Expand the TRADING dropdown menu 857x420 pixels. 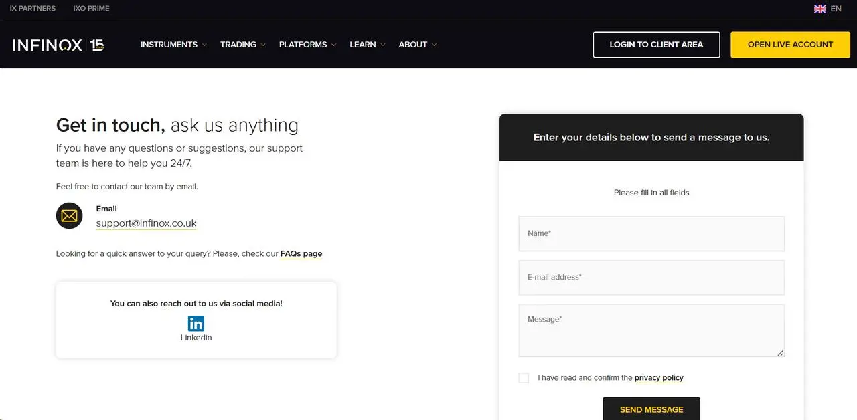pyautogui.click(x=242, y=45)
